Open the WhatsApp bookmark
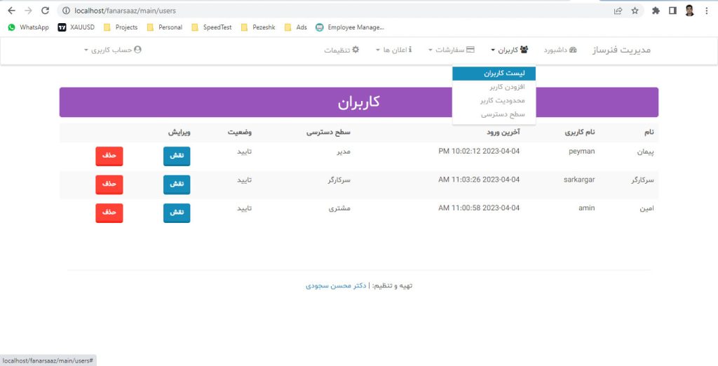Image resolution: width=718 pixels, height=366 pixels. click(28, 27)
